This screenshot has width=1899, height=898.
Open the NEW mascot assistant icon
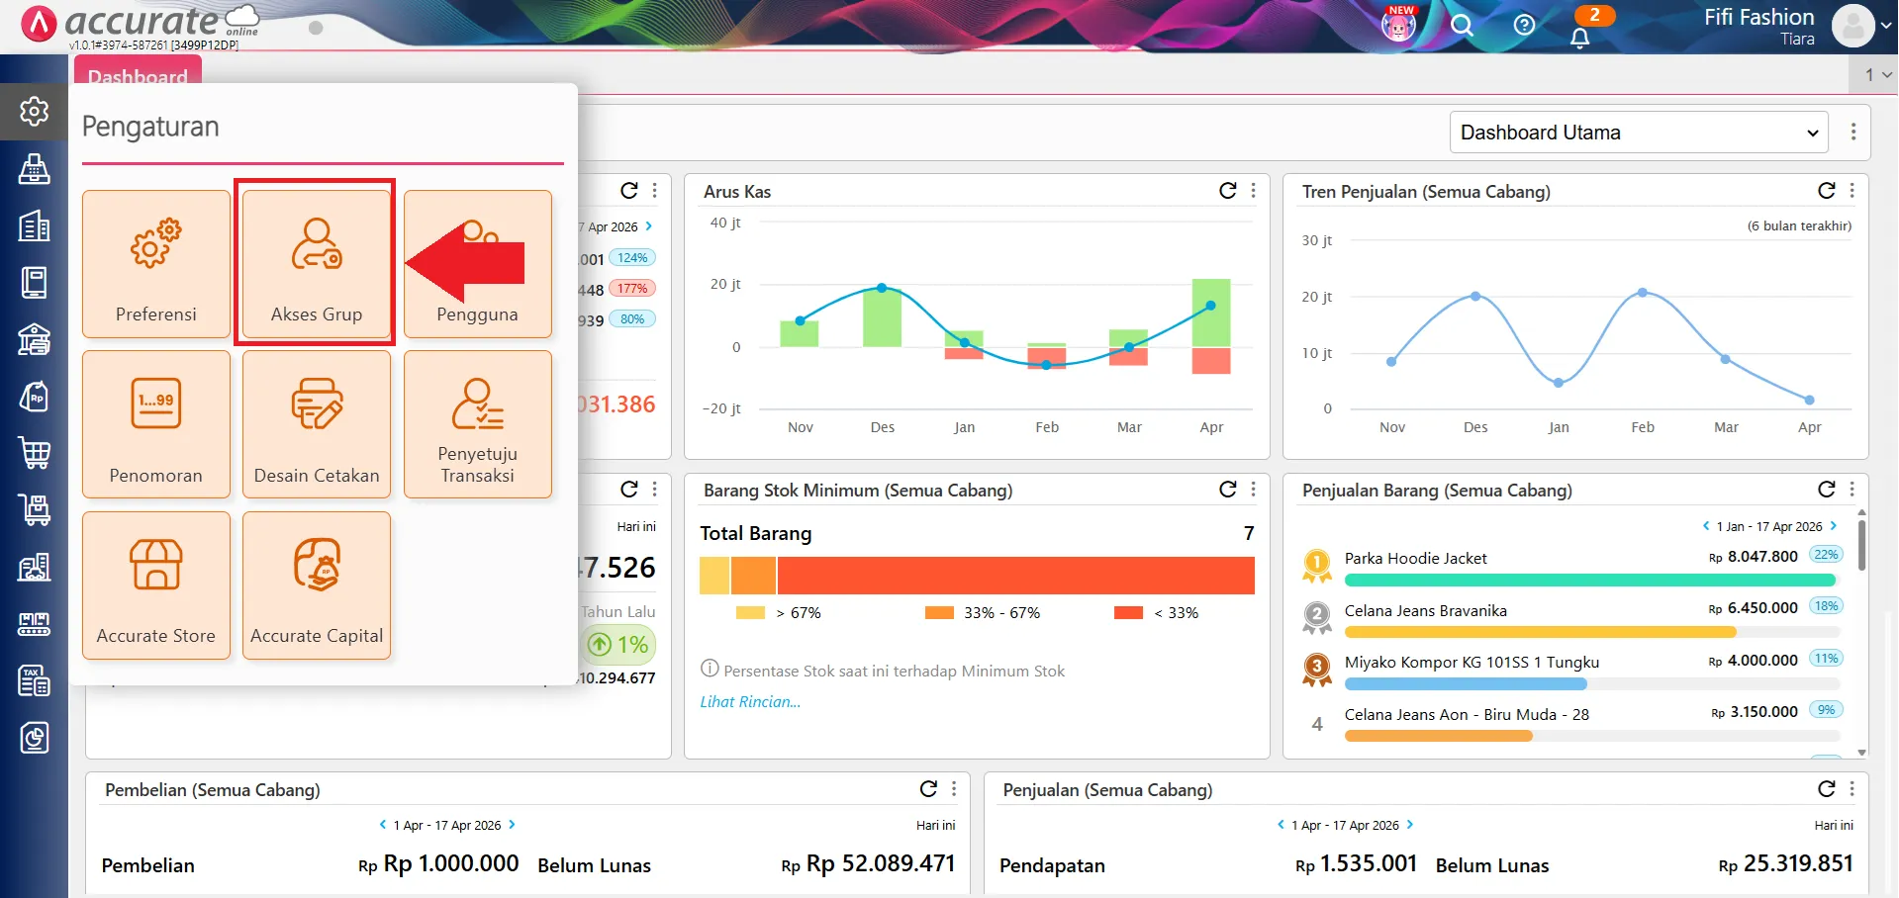tap(1398, 25)
